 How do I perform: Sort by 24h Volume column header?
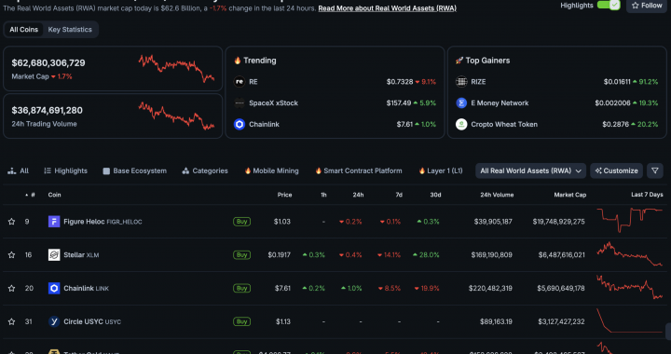pyautogui.click(x=497, y=195)
